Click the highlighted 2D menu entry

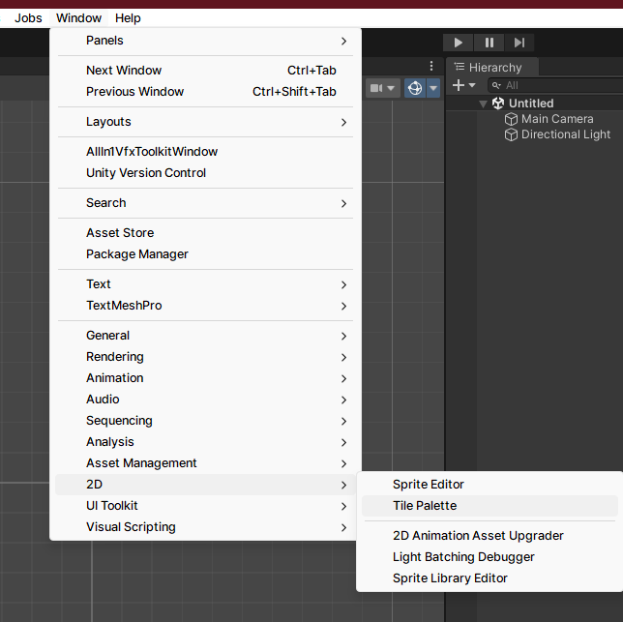pos(205,485)
